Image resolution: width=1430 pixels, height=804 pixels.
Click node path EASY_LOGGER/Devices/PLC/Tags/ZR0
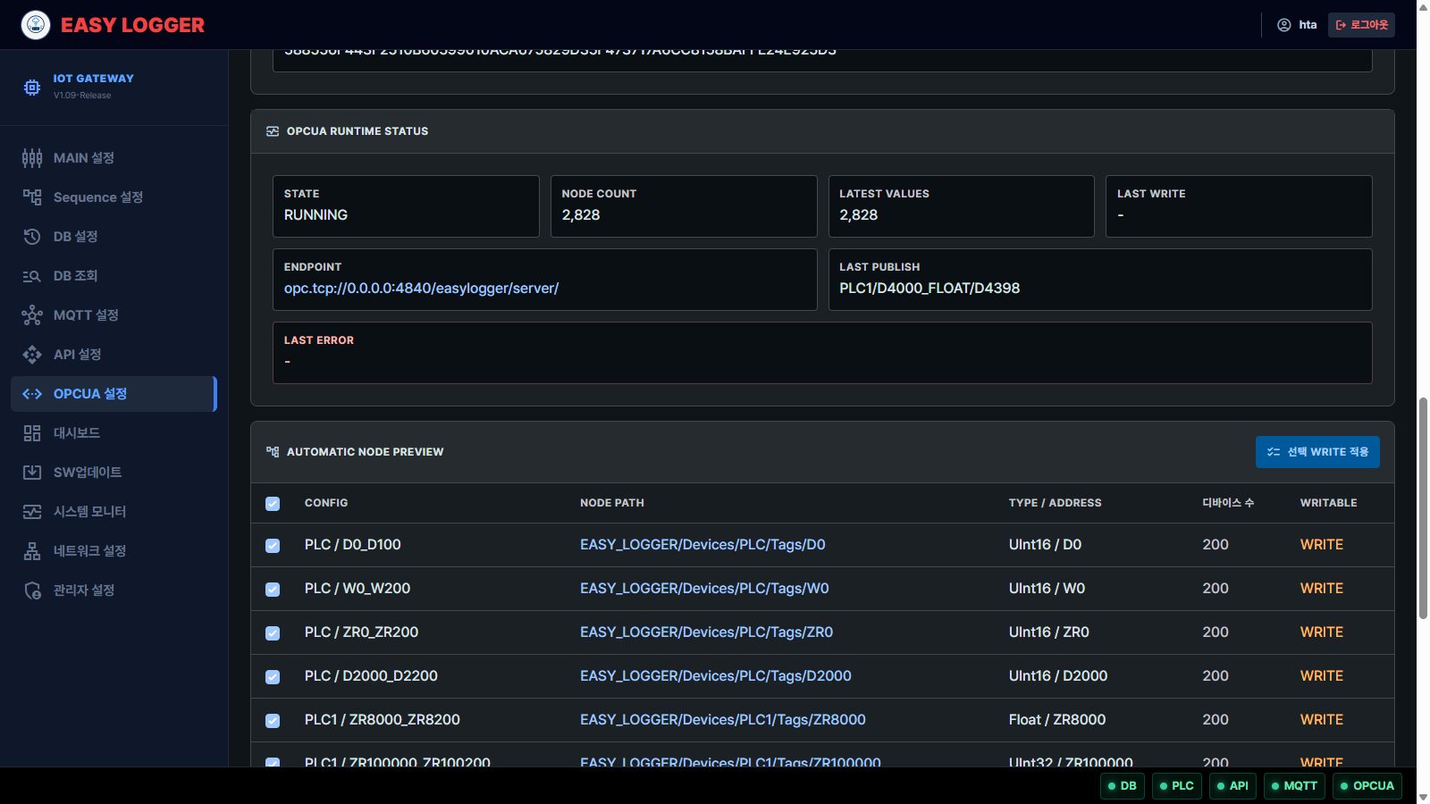[706, 632]
